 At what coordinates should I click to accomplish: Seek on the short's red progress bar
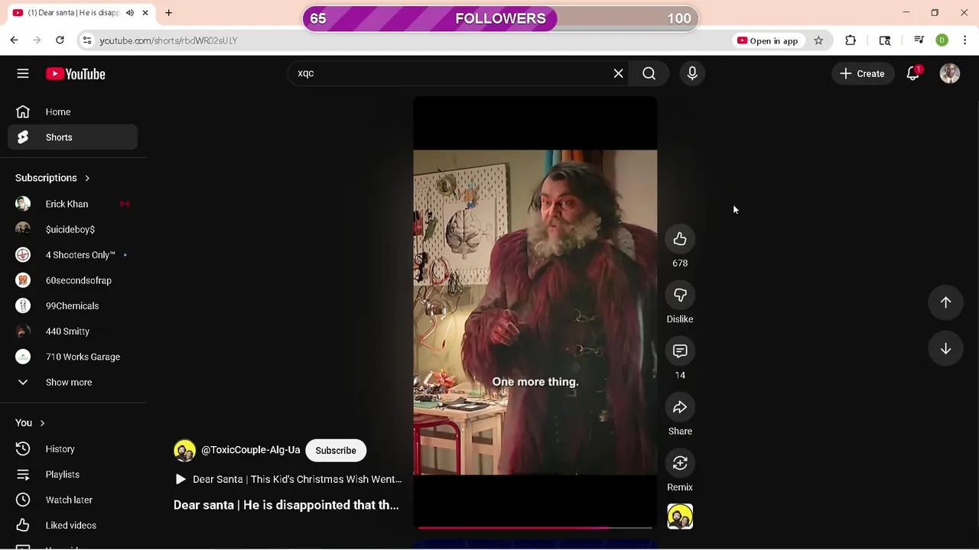[535, 527]
